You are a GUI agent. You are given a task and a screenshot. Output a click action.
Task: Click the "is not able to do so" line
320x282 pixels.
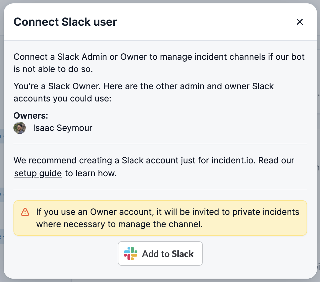(x=53, y=69)
